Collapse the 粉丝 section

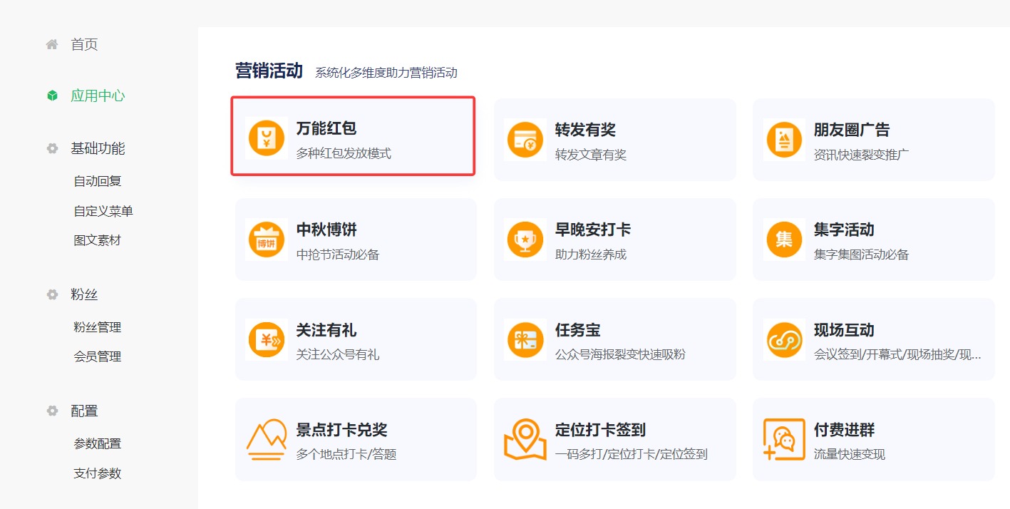[x=51, y=294]
